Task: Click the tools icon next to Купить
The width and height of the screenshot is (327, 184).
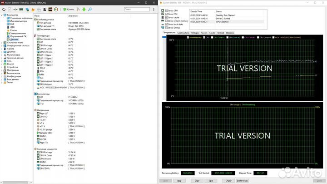Action: pyautogui.click(x=78, y=10)
